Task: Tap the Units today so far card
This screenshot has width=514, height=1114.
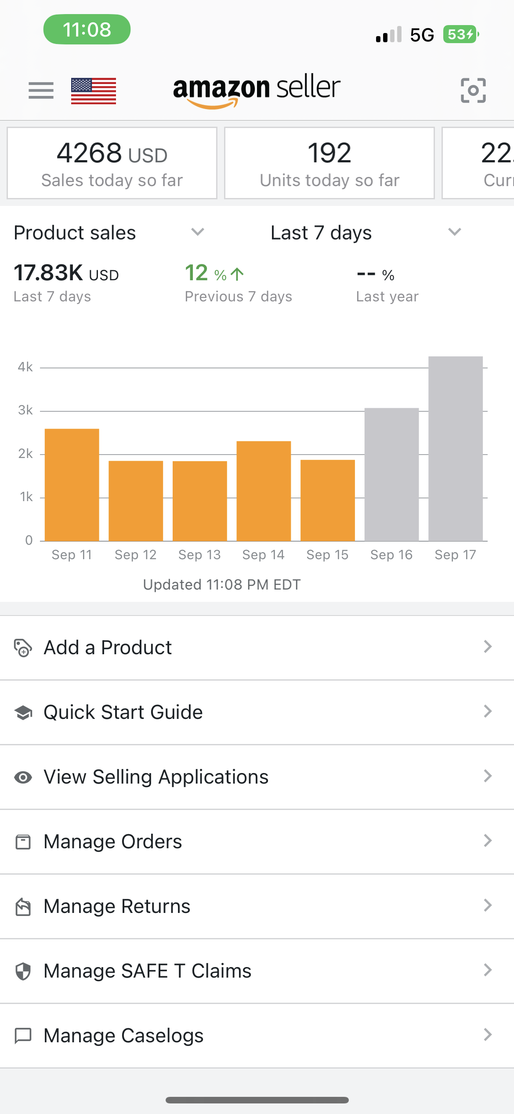Action: pyautogui.click(x=329, y=163)
